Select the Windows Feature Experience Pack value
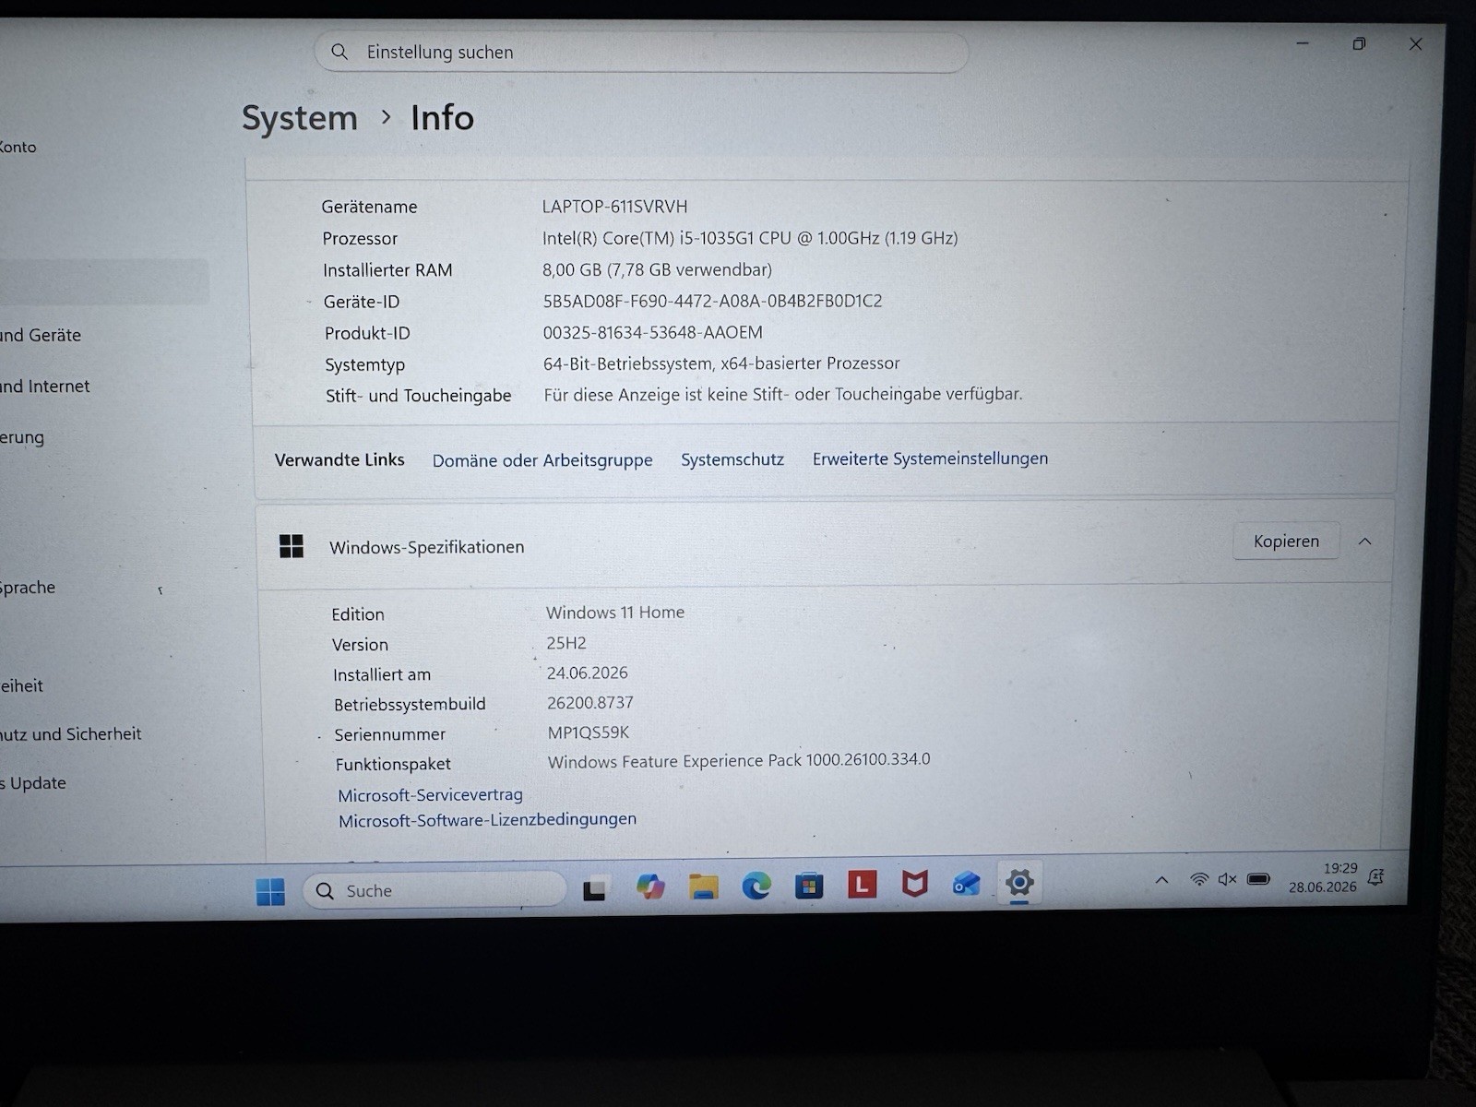This screenshot has width=1476, height=1107. click(x=739, y=761)
